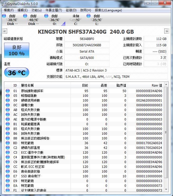Click status icon for C9 row
This screenshot has width=173, height=196.
8,162
